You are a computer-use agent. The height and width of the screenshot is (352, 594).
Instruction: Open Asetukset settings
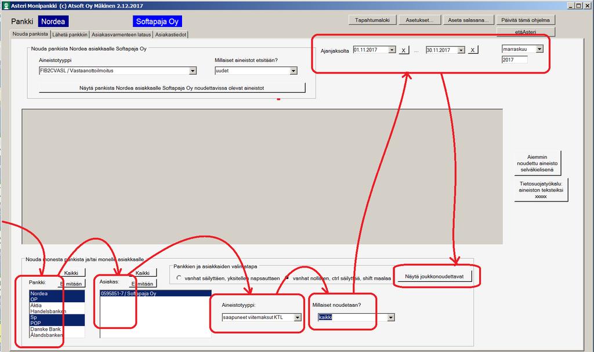[x=419, y=20]
